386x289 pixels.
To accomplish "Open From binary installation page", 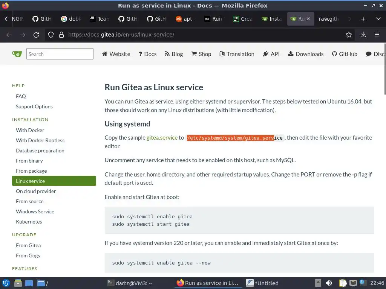I will pos(29,161).
